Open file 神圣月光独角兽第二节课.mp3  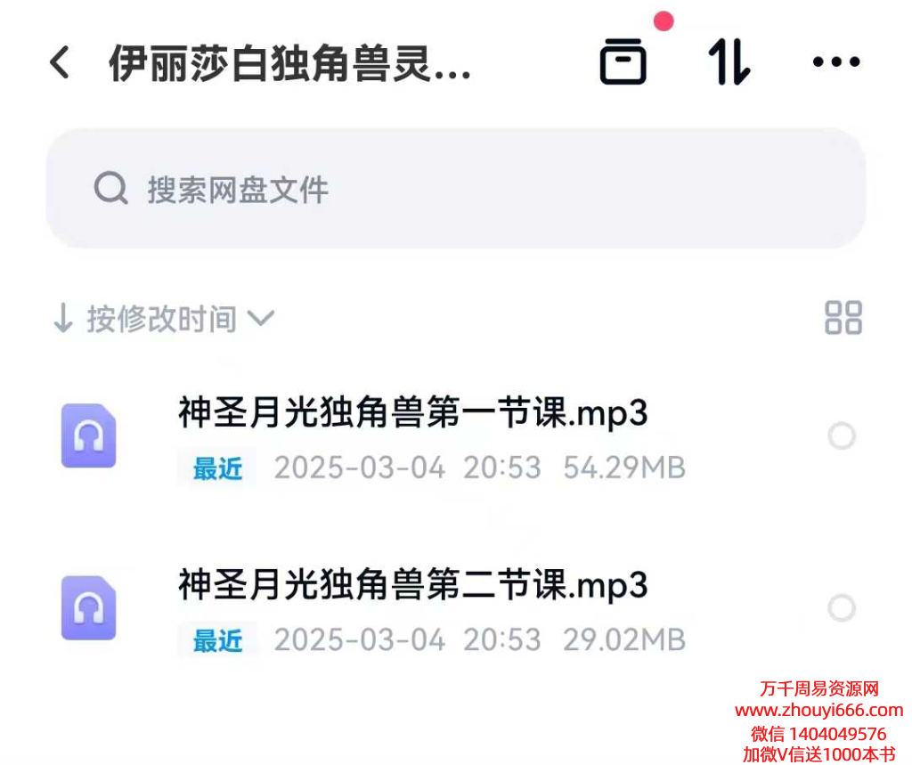(413, 584)
